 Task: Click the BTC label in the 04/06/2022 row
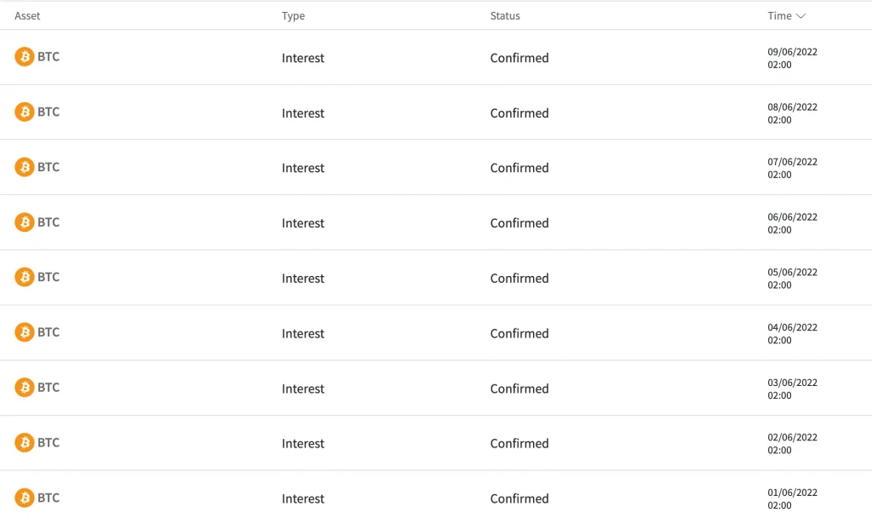49,332
